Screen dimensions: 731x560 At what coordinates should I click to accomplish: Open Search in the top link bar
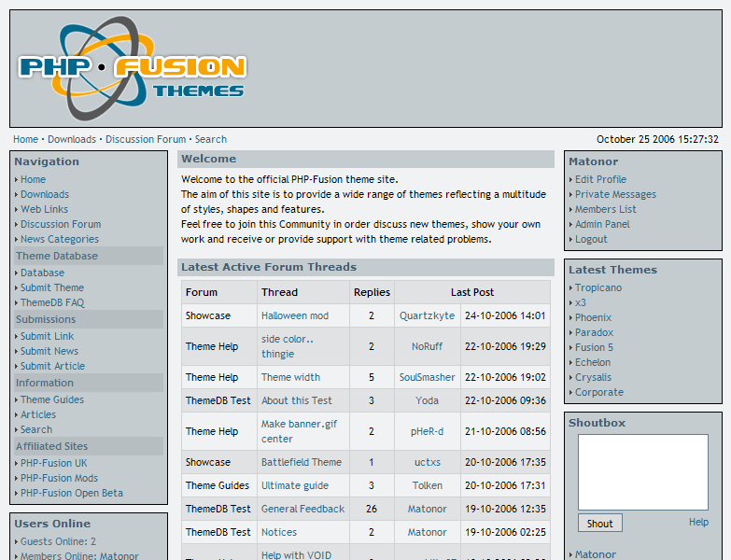(211, 139)
